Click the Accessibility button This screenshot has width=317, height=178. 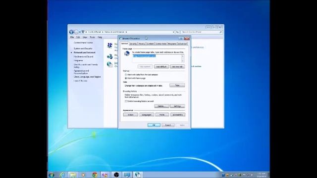click(x=178, y=115)
